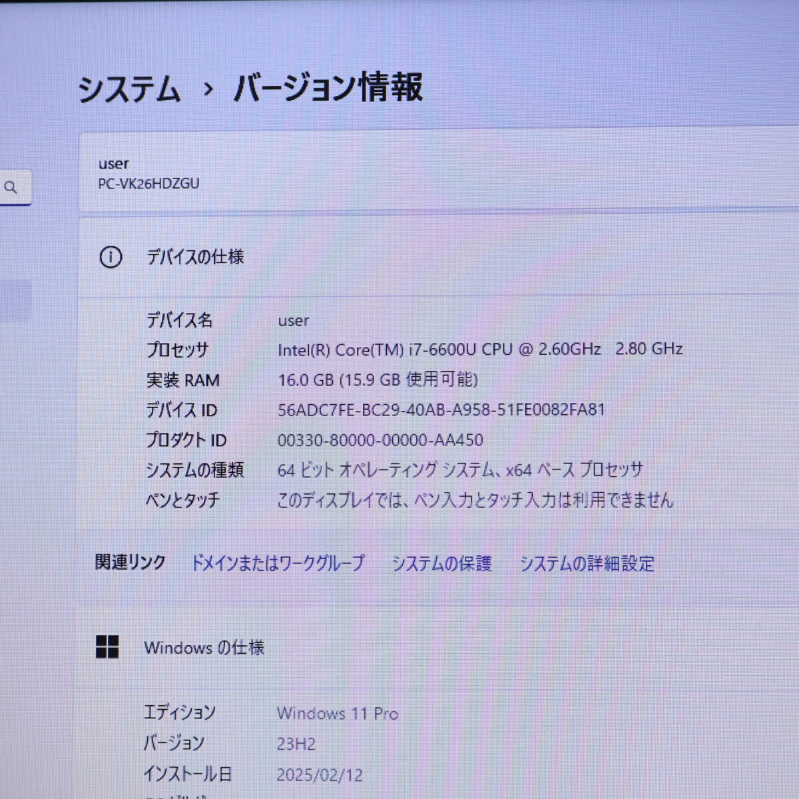Click the プロセッサ label

178,350
